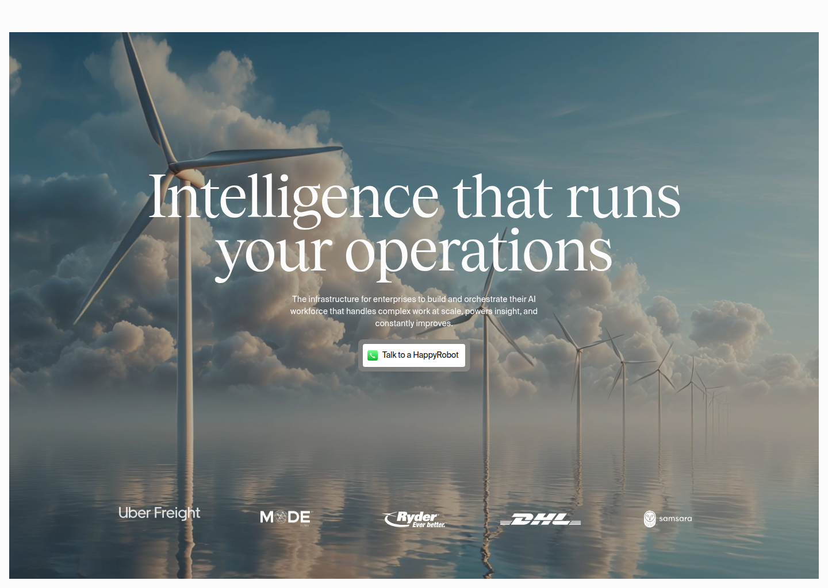Click the green phone icon in the button

click(373, 355)
